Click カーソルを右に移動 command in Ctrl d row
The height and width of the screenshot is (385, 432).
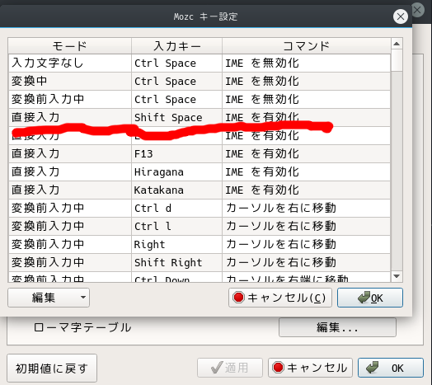[x=307, y=208]
